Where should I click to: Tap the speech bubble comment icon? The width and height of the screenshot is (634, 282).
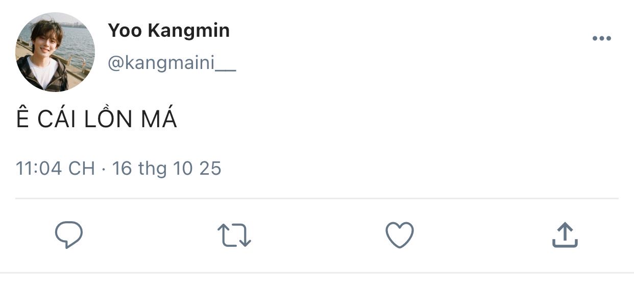(68, 236)
